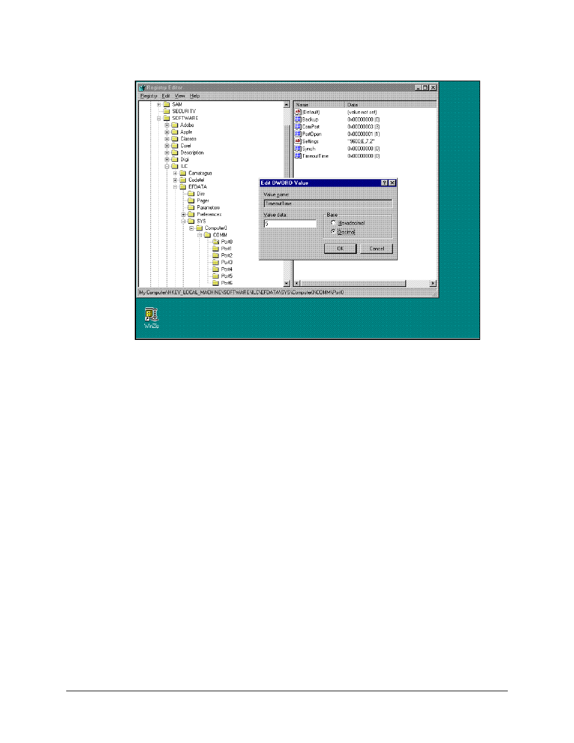The image size is (574, 743).
Task: Select the Port6 folder icon
Action: (215, 283)
